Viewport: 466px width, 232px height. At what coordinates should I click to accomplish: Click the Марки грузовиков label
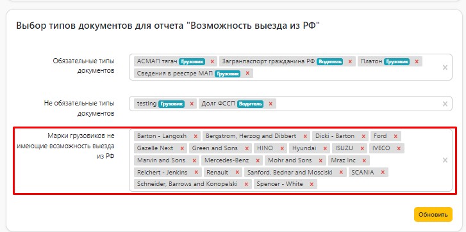tap(65, 146)
